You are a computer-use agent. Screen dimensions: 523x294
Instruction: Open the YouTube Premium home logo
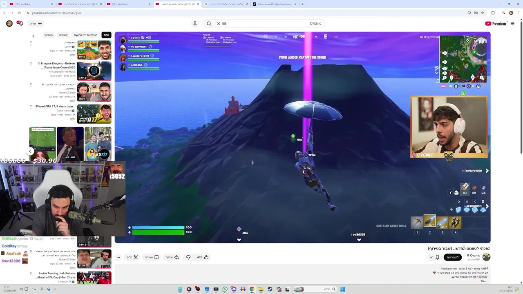point(496,24)
